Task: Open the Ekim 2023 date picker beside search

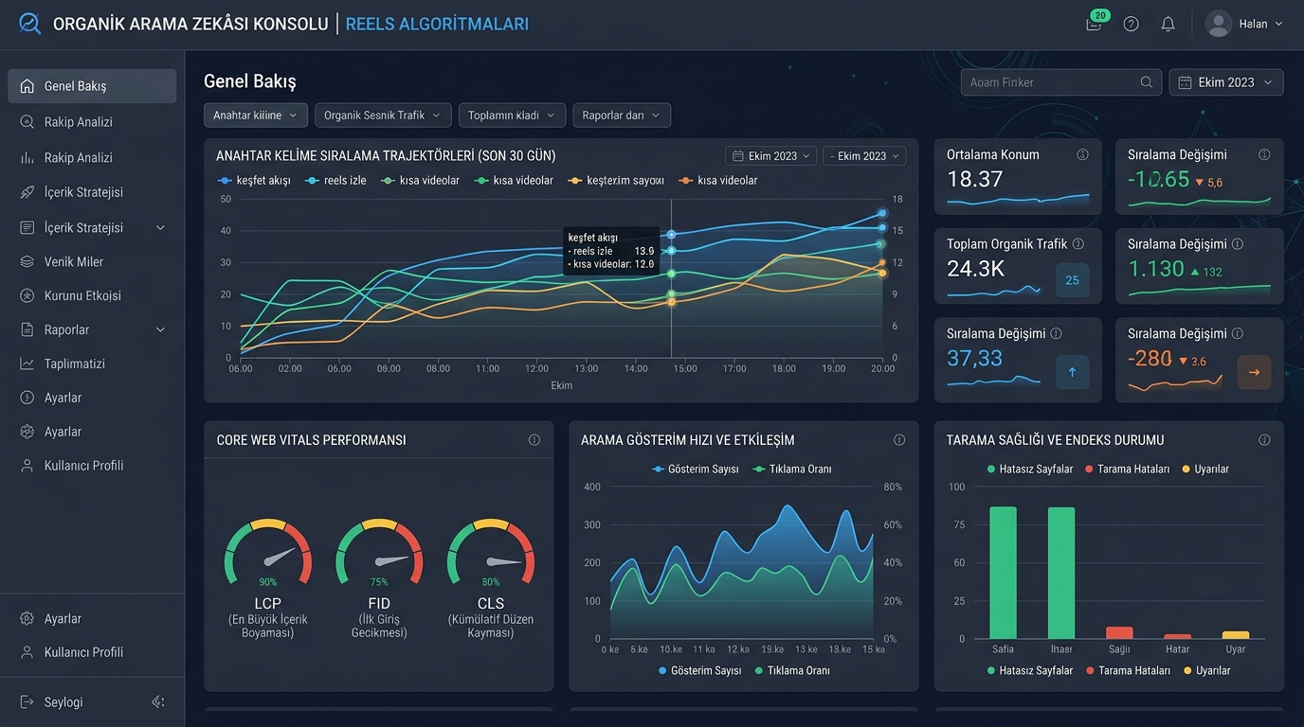Action: click(1226, 82)
